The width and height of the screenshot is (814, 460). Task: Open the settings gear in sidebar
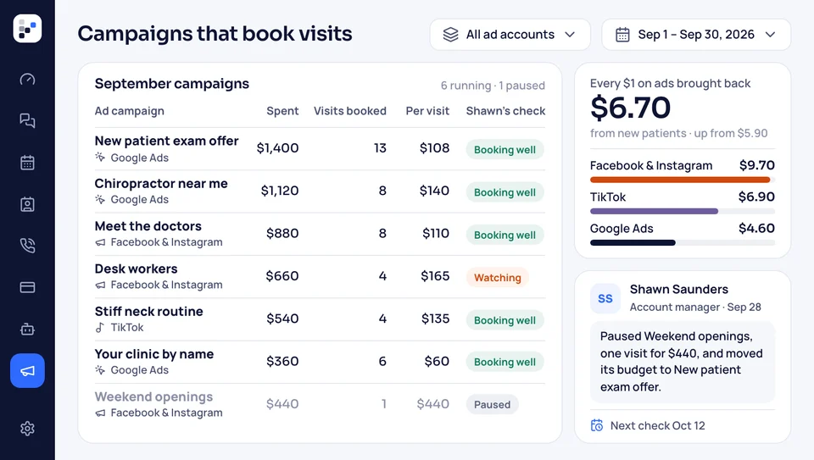click(27, 429)
